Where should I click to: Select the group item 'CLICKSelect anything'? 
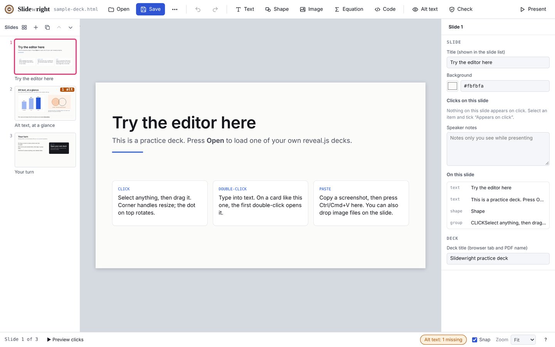click(x=498, y=223)
